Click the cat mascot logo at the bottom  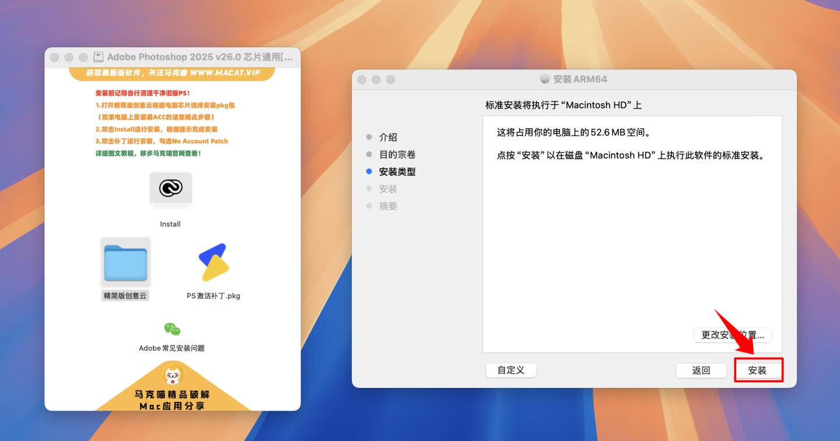coord(172,374)
